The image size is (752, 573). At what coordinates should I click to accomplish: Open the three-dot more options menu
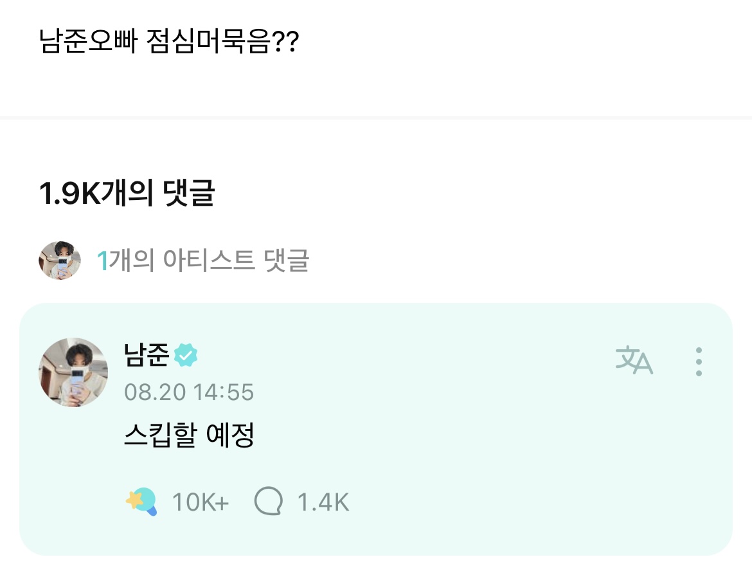699,362
